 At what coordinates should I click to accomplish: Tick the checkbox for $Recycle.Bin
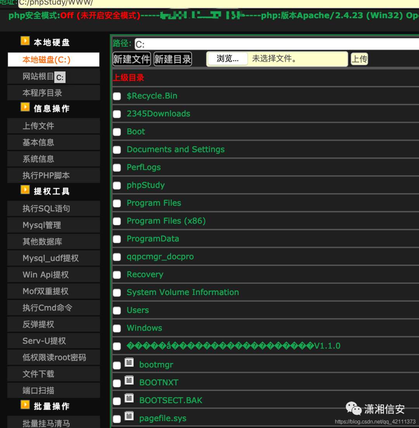click(117, 96)
